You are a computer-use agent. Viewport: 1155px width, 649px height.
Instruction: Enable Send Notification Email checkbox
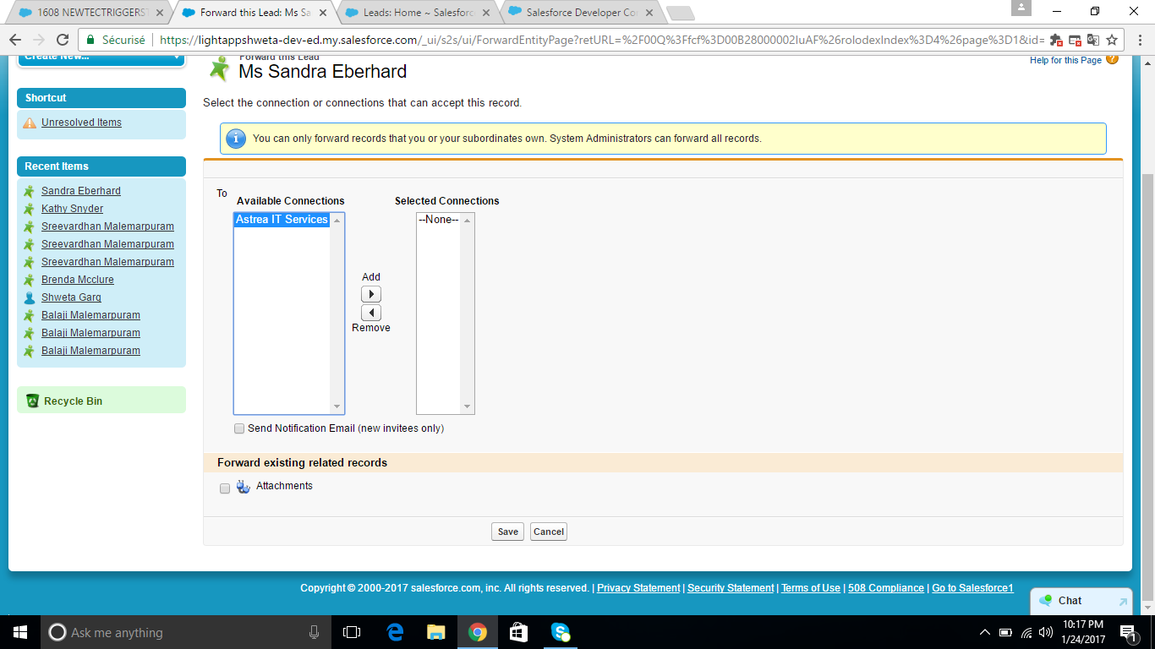tap(239, 429)
